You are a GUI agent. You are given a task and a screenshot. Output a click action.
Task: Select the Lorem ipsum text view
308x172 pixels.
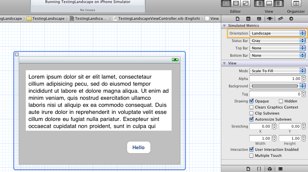coord(99,100)
